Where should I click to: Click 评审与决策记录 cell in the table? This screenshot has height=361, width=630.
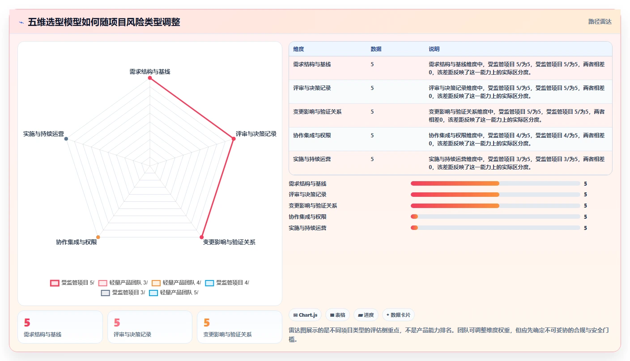pos(312,88)
